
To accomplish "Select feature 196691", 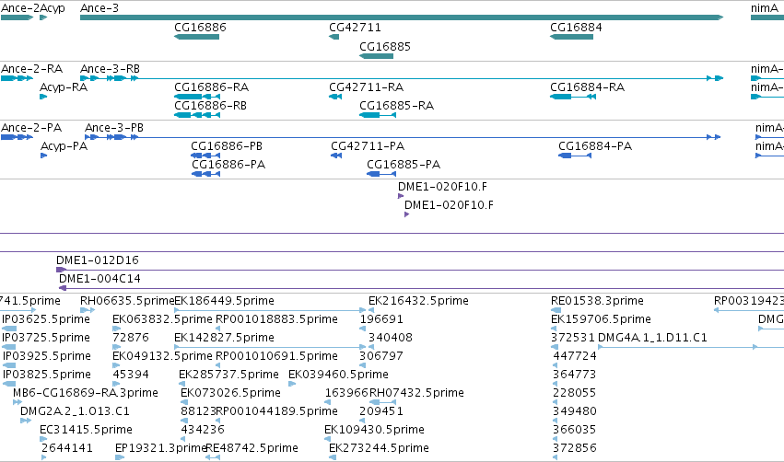I will pos(362,329).
